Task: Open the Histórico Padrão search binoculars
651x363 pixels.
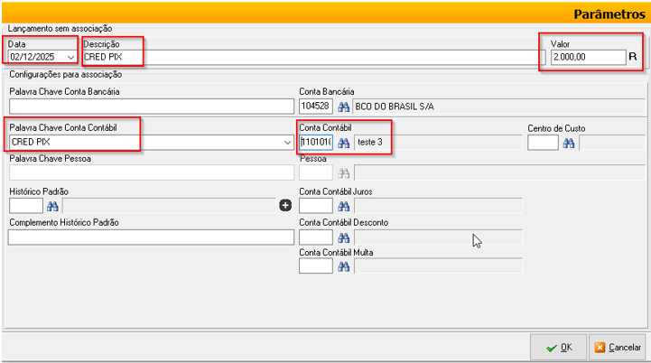Action: point(52,206)
